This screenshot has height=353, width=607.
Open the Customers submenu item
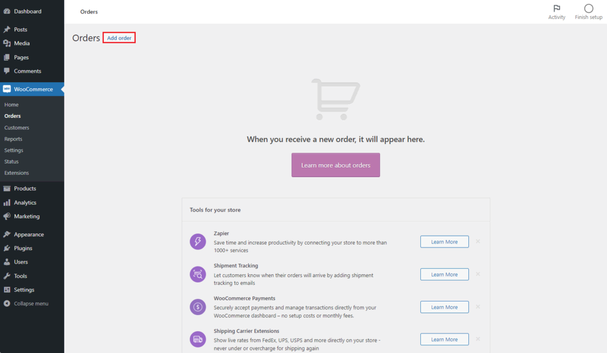(x=17, y=127)
